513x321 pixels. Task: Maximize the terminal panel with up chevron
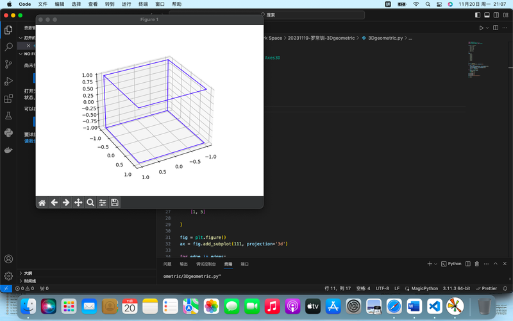pyautogui.click(x=495, y=264)
